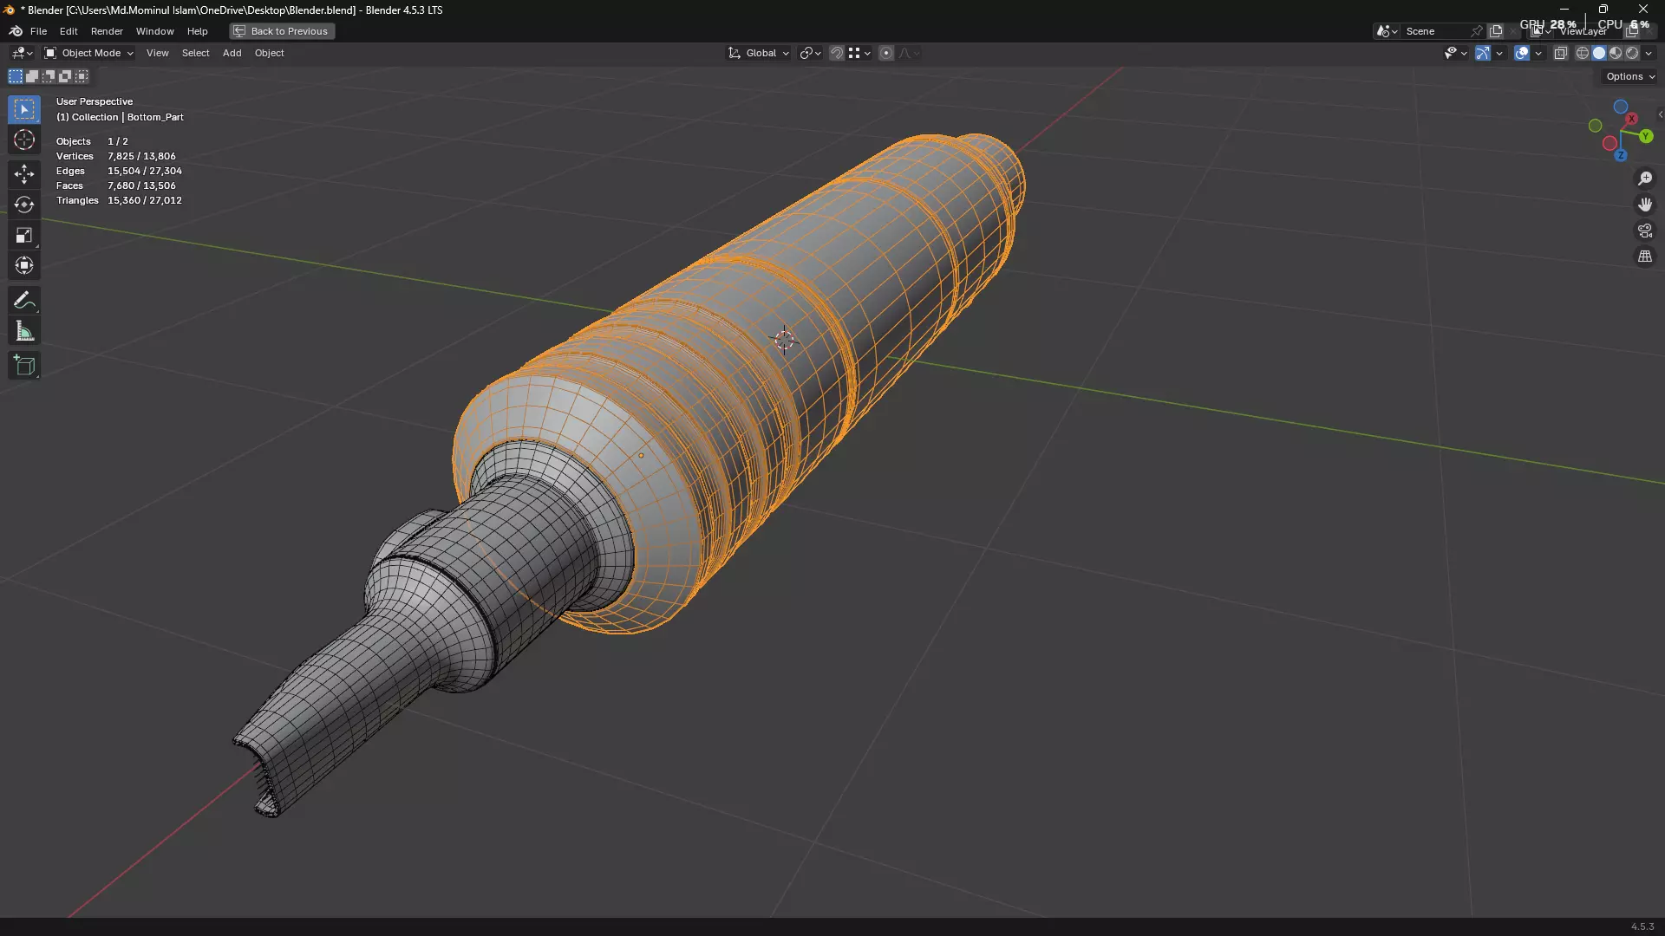
Task: Select the Add Cube tool
Action: pyautogui.click(x=24, y=366)
